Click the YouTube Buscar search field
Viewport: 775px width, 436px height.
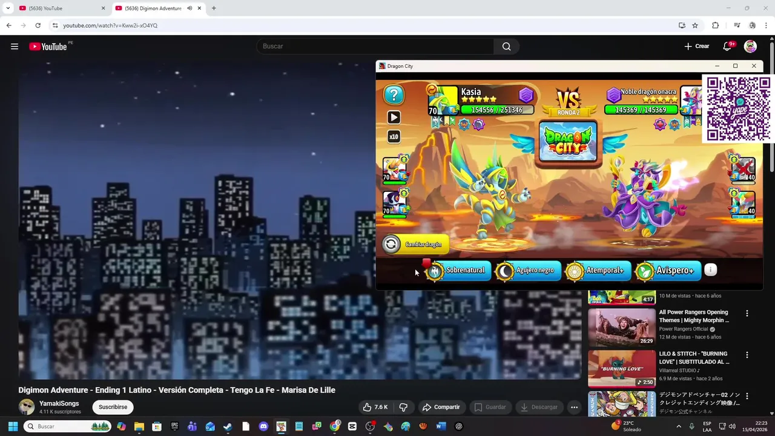375,47
